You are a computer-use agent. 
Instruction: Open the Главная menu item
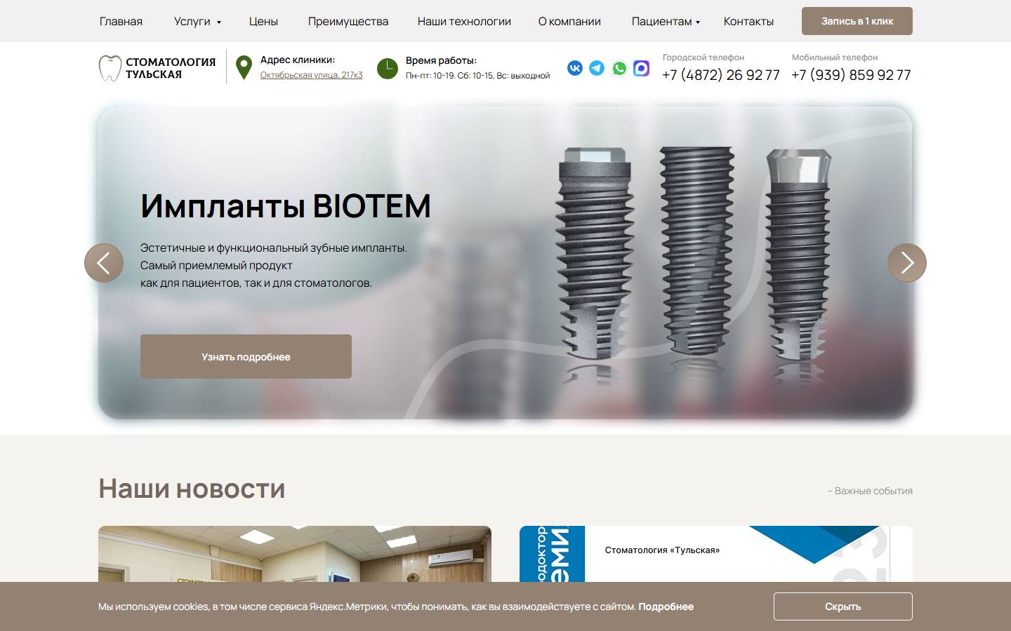121,22
